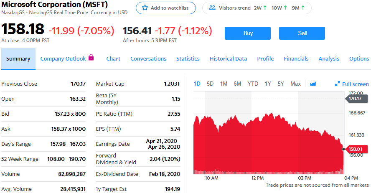Click the 170.17 previous close chart label
Viewport: 371px width, 193px height.
(356, 99)
